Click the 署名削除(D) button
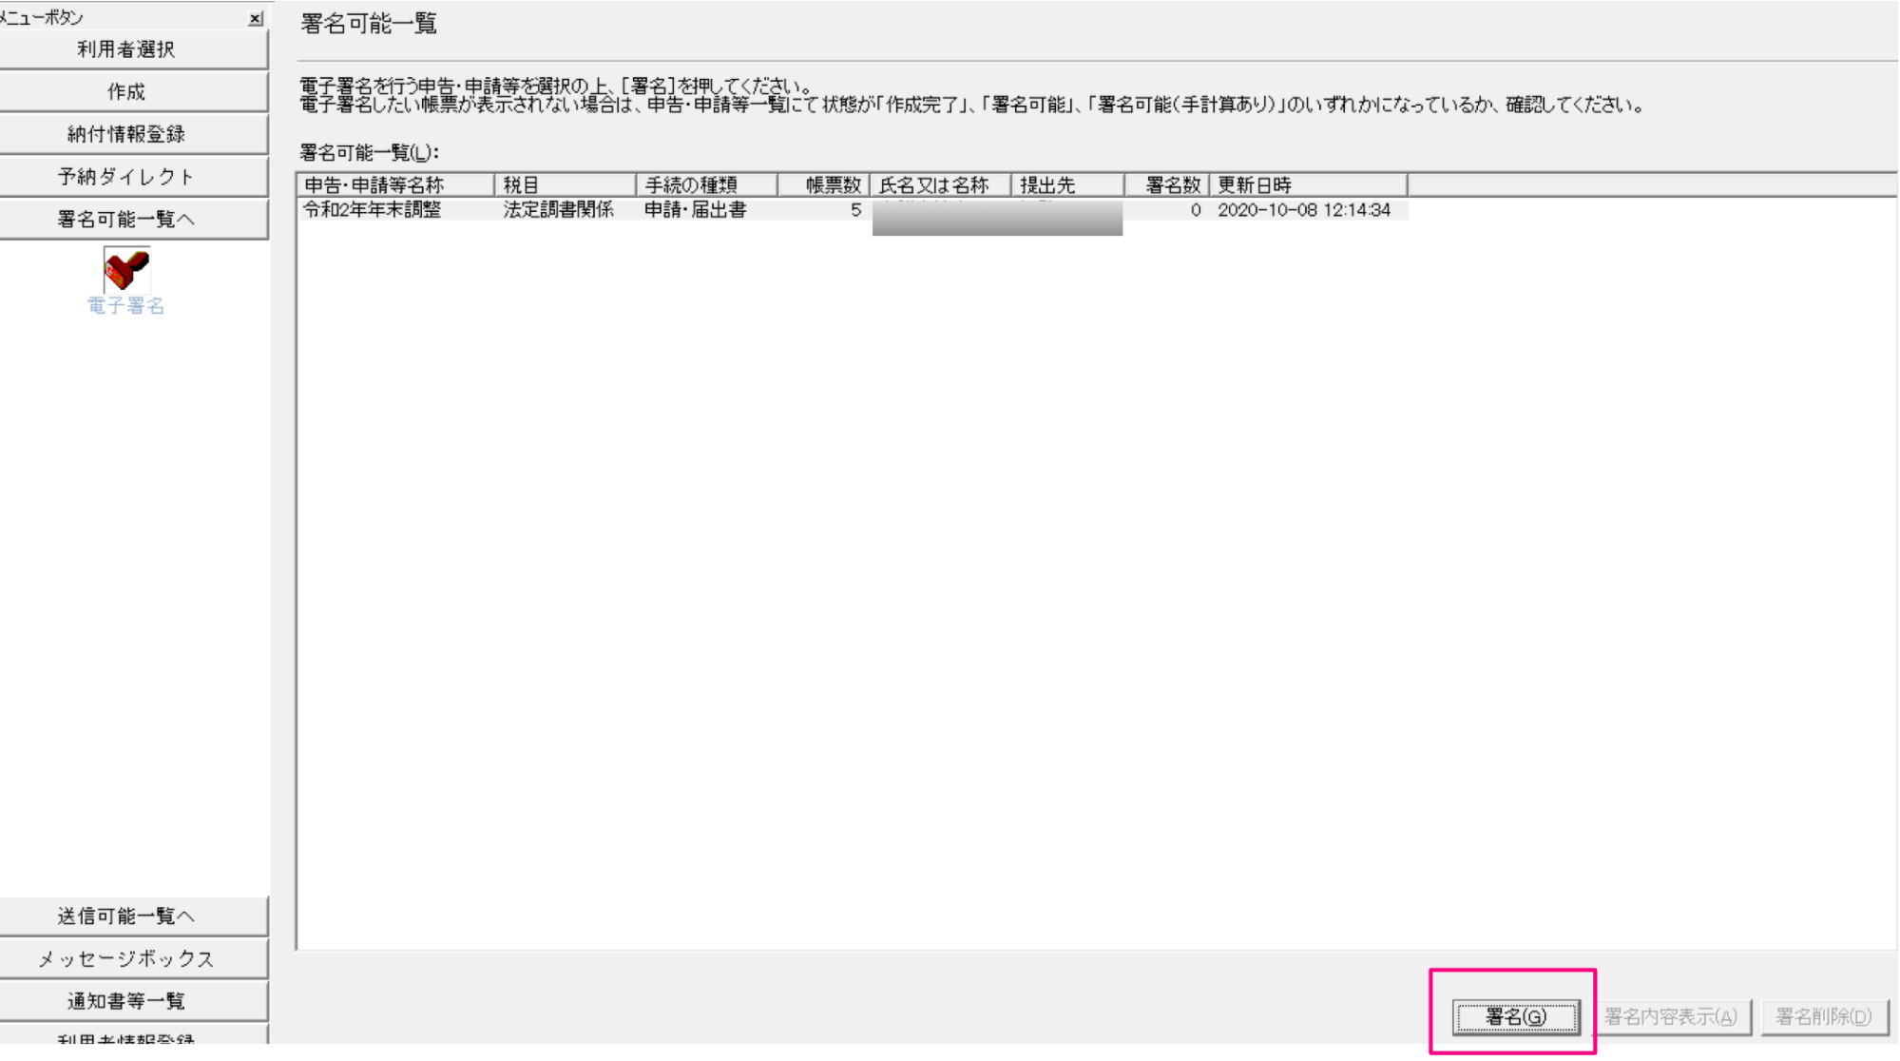This screenshot has width=1900, height=1061. coord(1824,1017)
